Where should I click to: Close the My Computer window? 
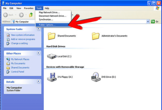[x=159, y=3]
